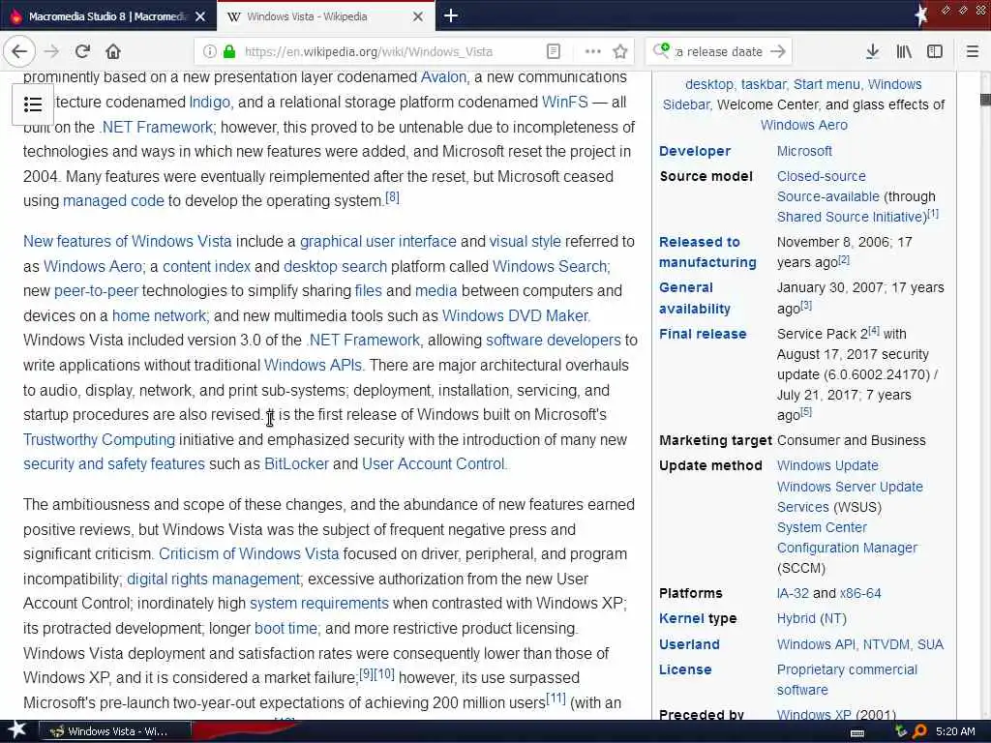Open the Microsoft developer link in infobox
This screenshot has height=743, width=991.
click(x=804, y=151)
